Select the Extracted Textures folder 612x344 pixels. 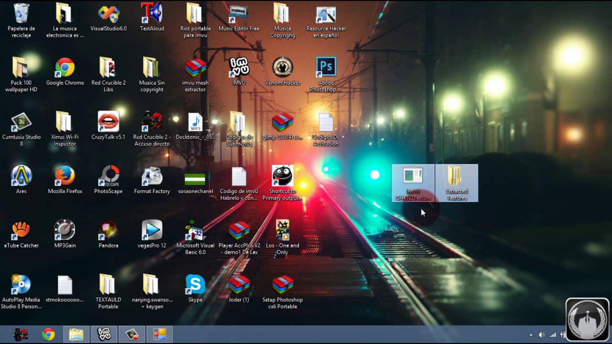[457, 177]
